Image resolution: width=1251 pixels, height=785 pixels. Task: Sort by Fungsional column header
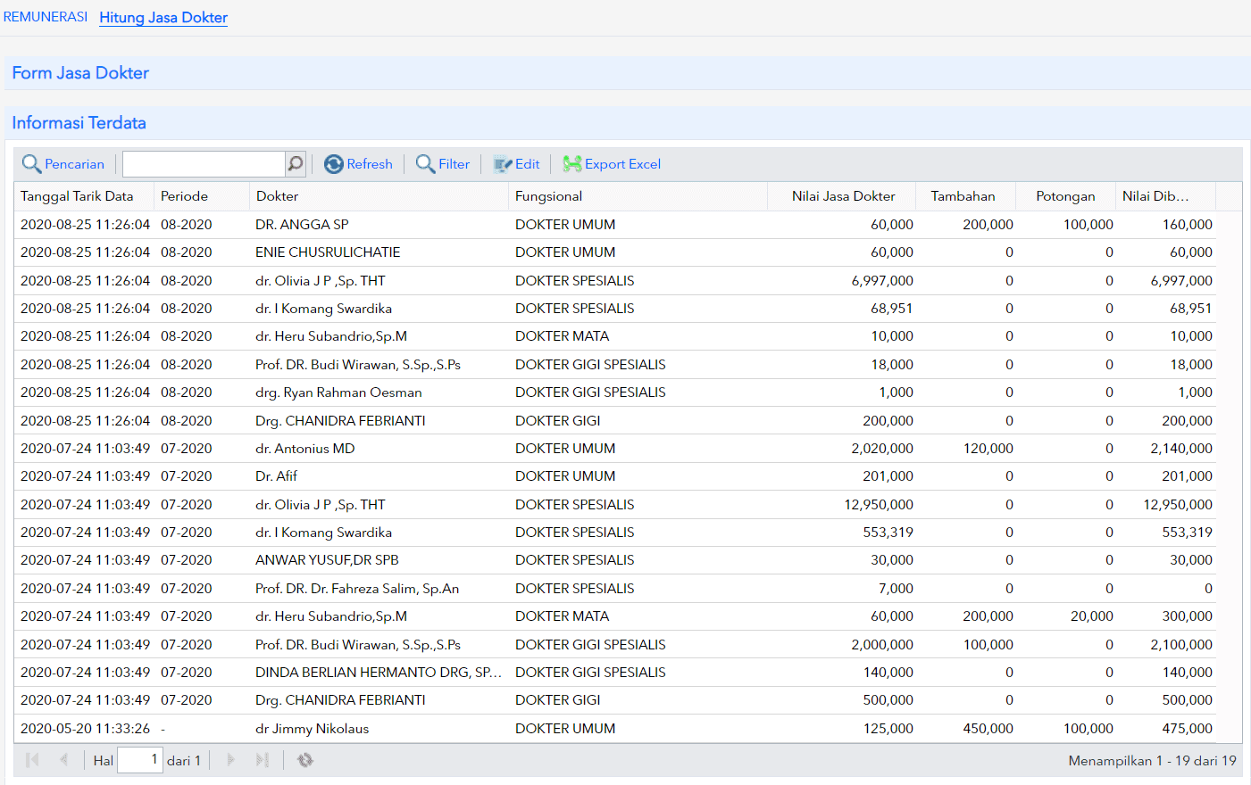pyautogui.click(x=638, y=196)
